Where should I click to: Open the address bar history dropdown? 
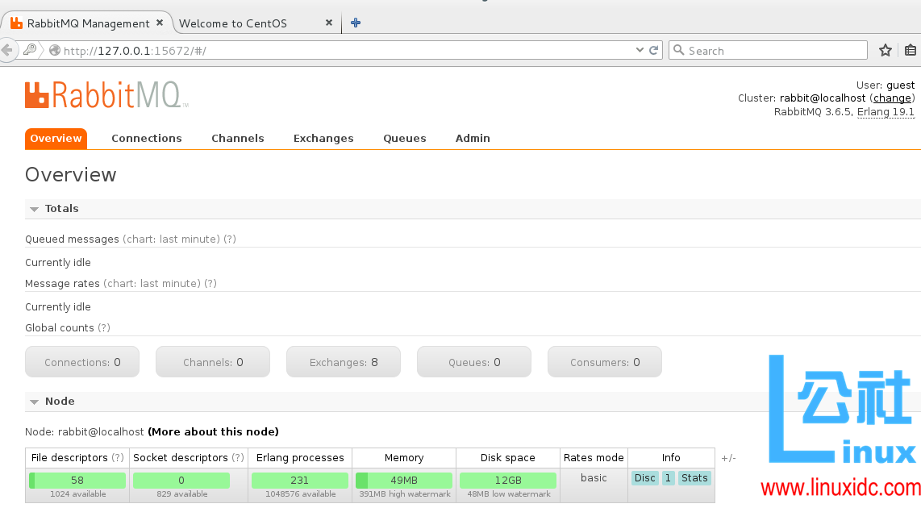(640, 49)
